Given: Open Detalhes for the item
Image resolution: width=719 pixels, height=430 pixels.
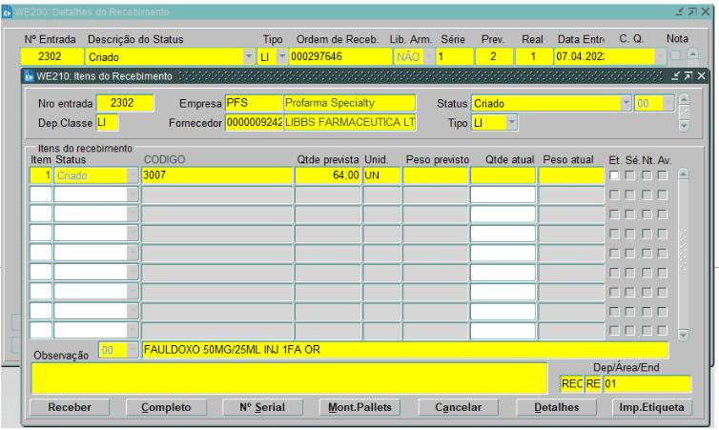Looking at the screenshot, I should 556,407.
